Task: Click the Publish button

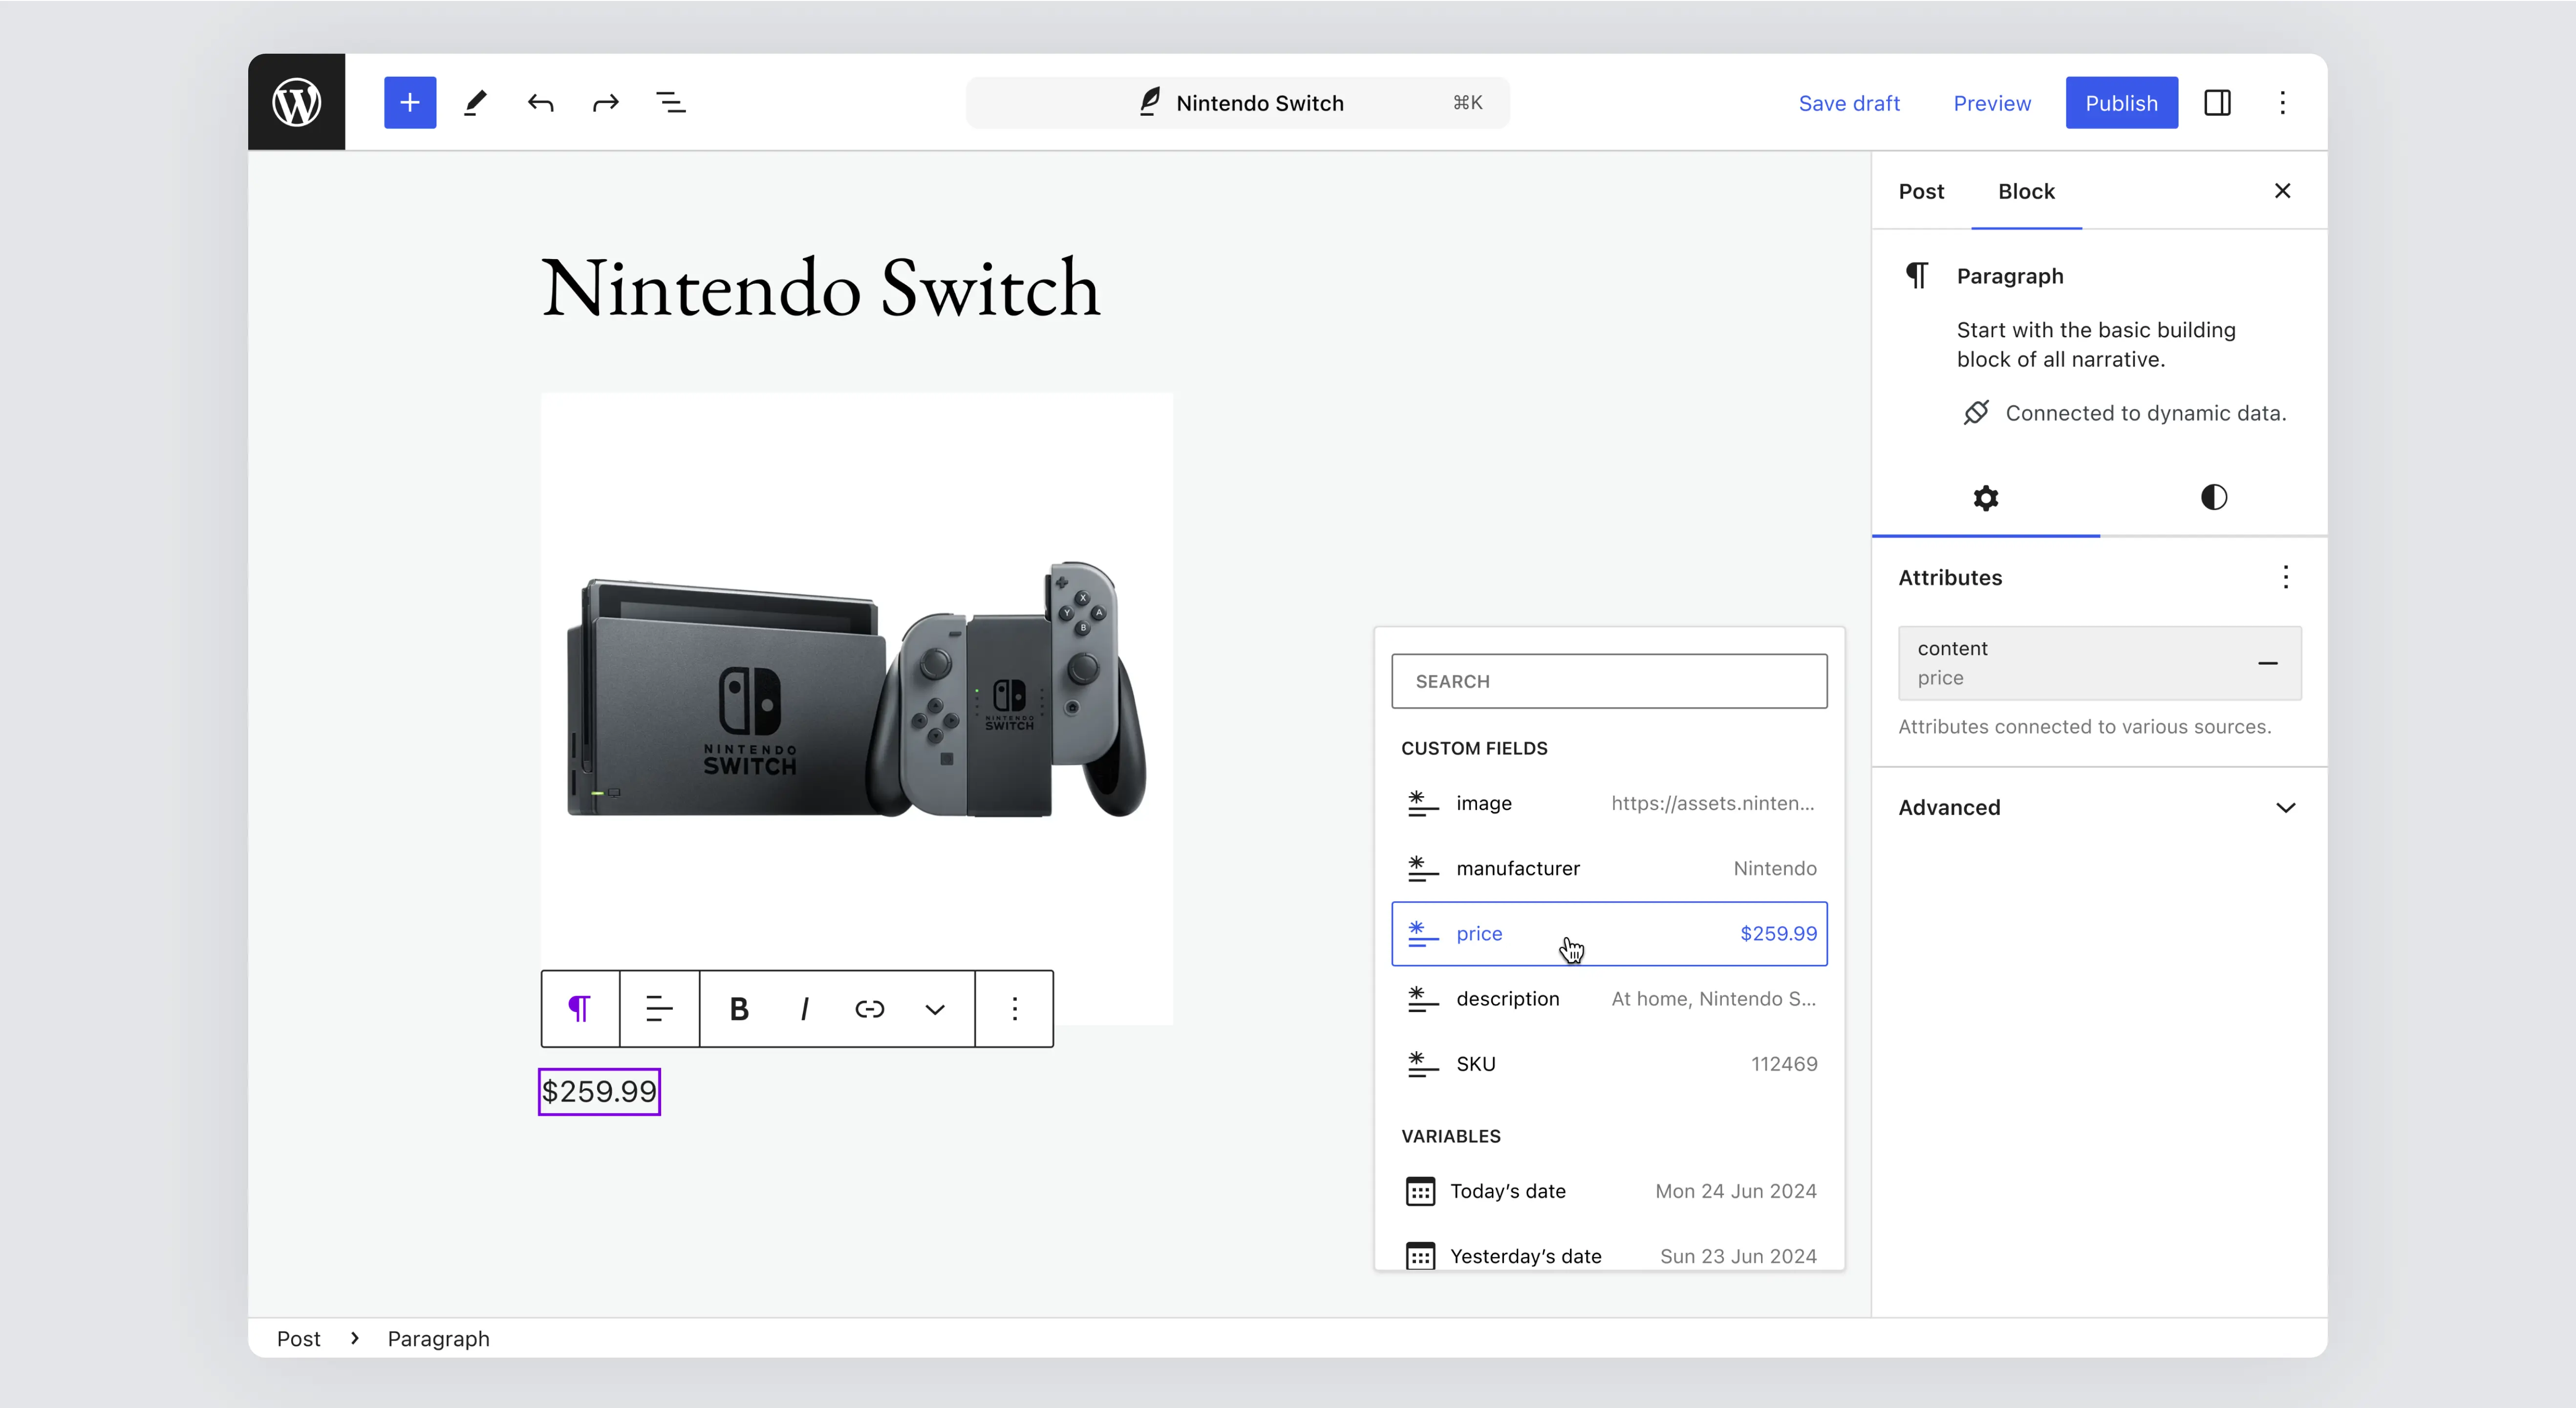Action: tap(2121, 103)
